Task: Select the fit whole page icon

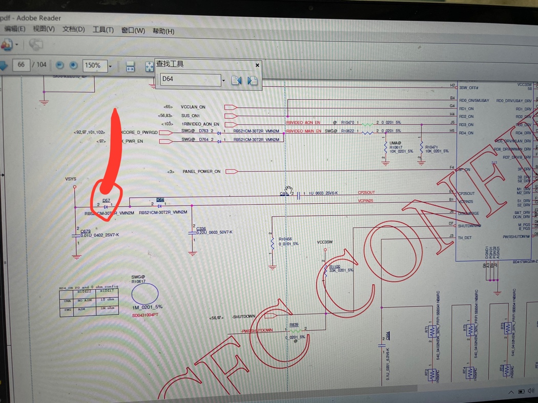Action: click(x=149, y=67)
